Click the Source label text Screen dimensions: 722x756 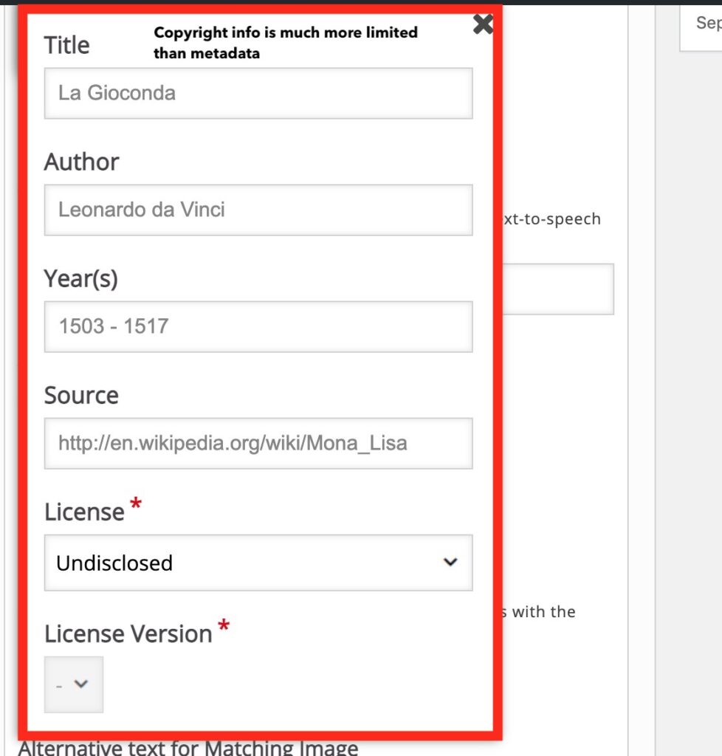point(81,395)
